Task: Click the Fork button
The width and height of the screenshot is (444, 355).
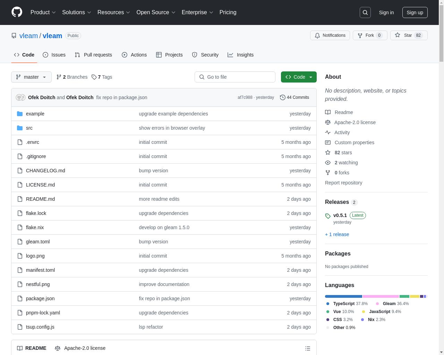Action: 370,35
